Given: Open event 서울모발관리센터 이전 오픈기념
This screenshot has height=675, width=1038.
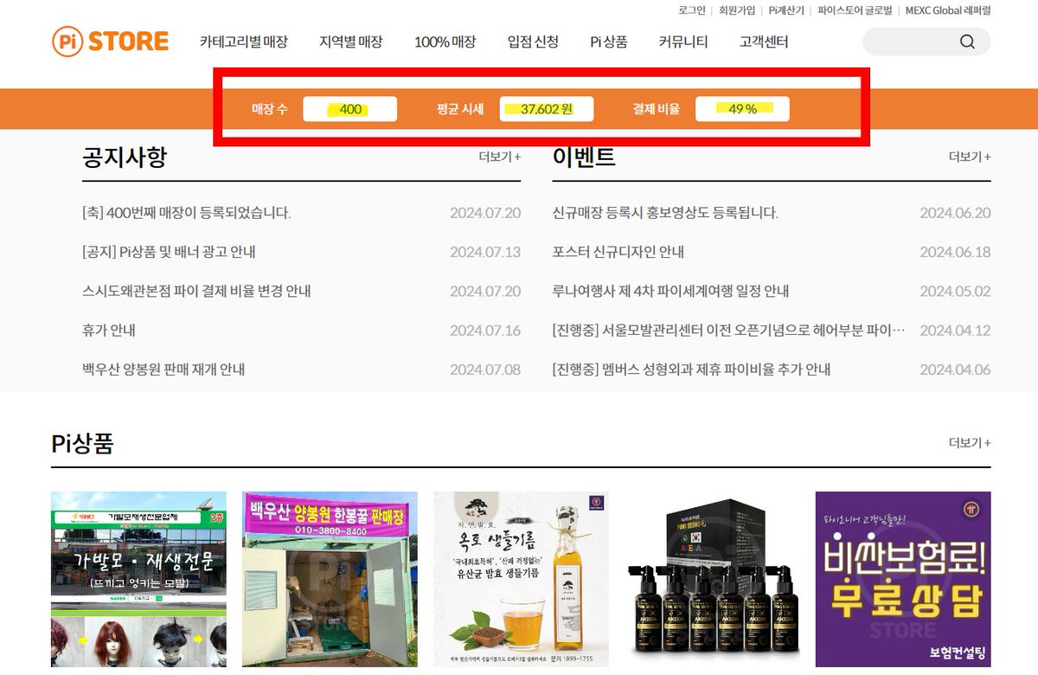Looking at the screenshot, I should click(x=728, y=330).
